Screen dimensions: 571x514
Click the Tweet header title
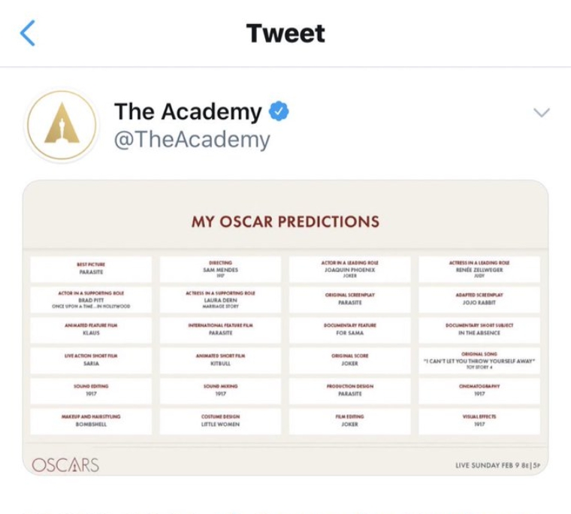click(x=285, y=34)
